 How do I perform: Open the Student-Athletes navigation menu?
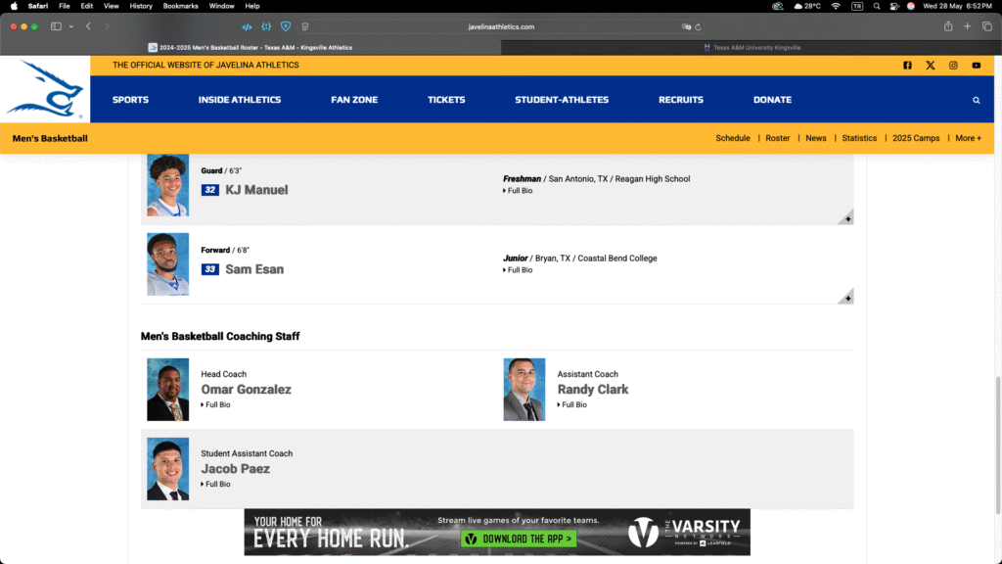(x=562, y=100)
